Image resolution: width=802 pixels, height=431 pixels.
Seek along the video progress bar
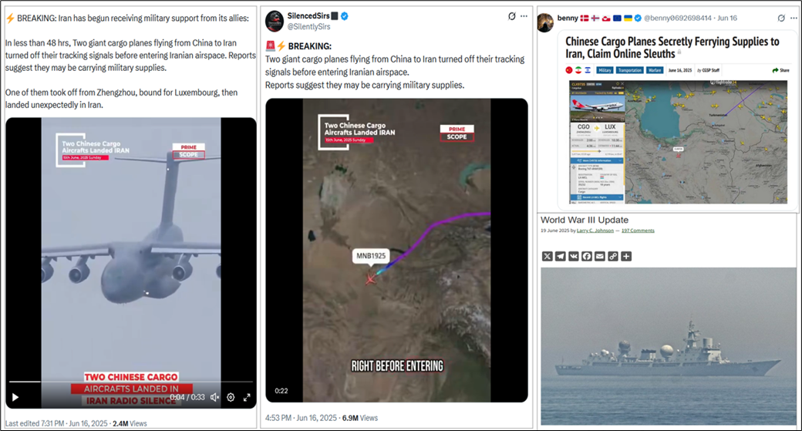pos(131,382)
